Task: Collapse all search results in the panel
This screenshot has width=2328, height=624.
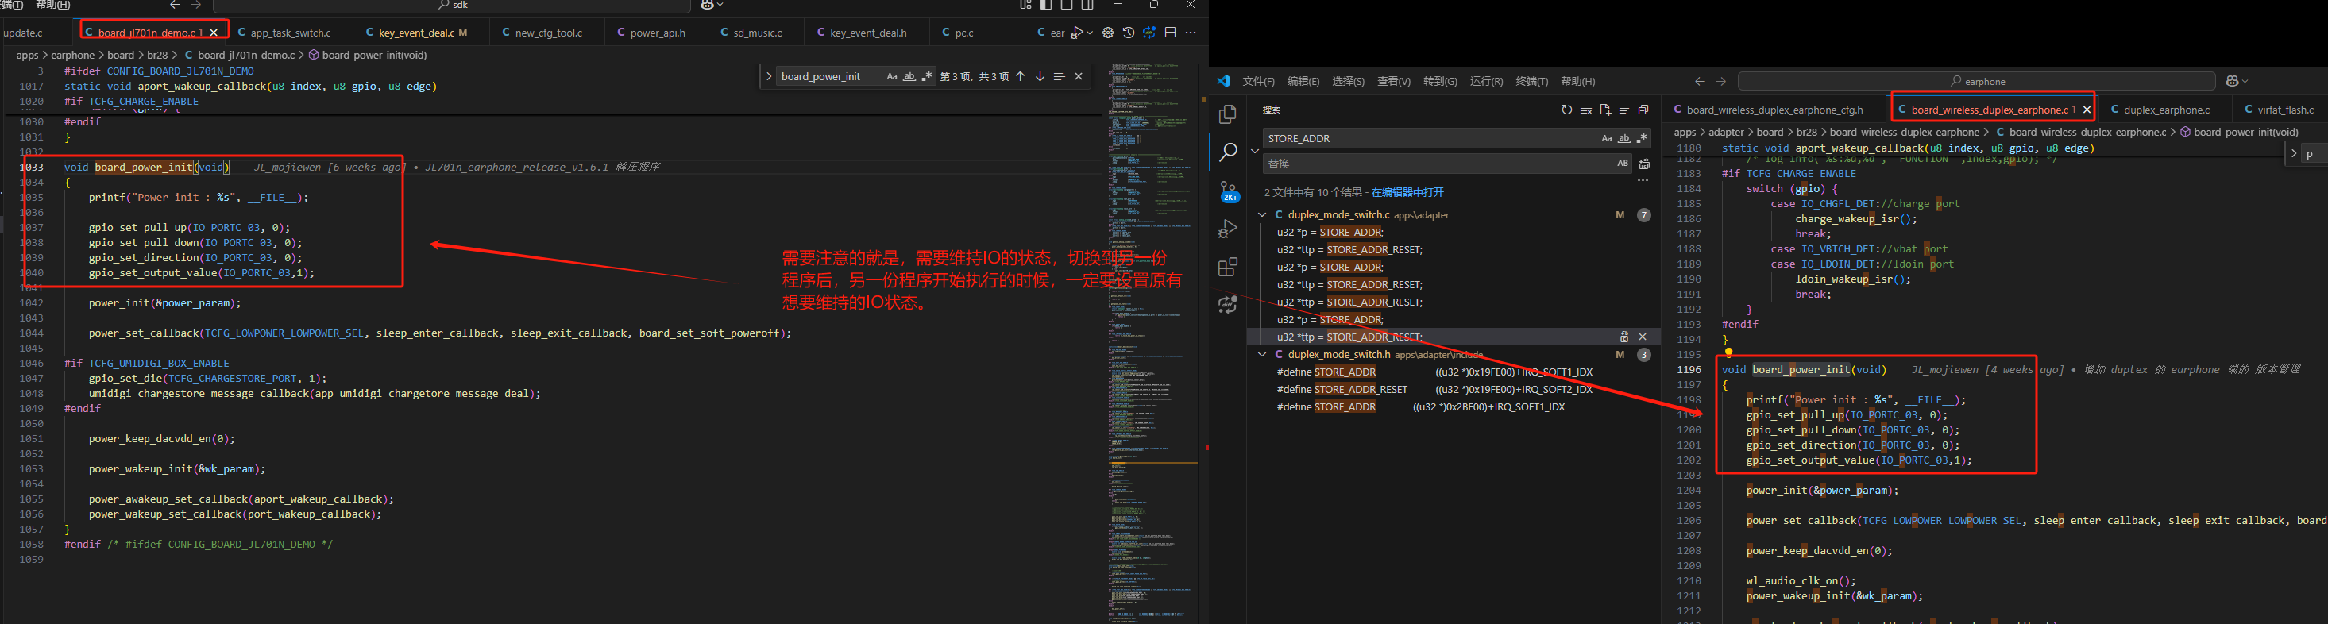Action: click(x=1643, y=110)
